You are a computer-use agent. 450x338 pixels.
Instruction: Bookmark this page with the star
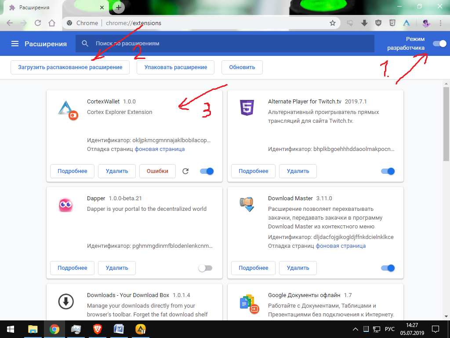pyautogui.click(x=332, y=23)
